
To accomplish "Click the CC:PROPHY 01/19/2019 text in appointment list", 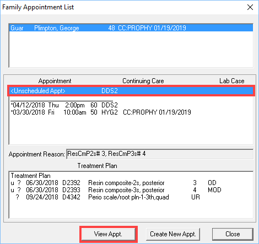I will [157, 112].
